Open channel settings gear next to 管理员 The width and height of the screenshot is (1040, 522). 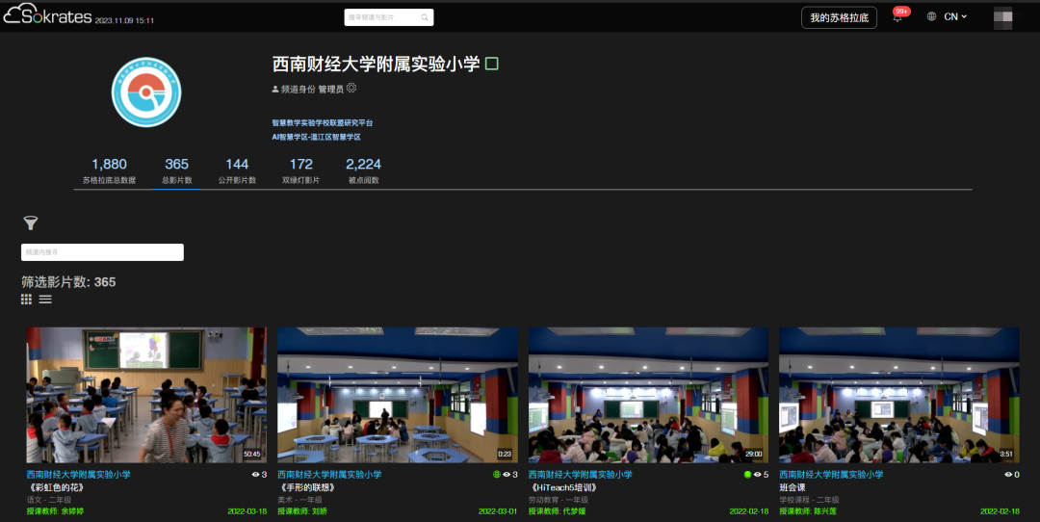pos(351,89)
